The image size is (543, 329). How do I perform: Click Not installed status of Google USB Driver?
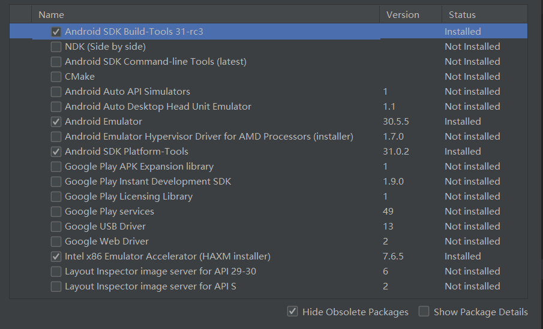(x=472, y=227)
